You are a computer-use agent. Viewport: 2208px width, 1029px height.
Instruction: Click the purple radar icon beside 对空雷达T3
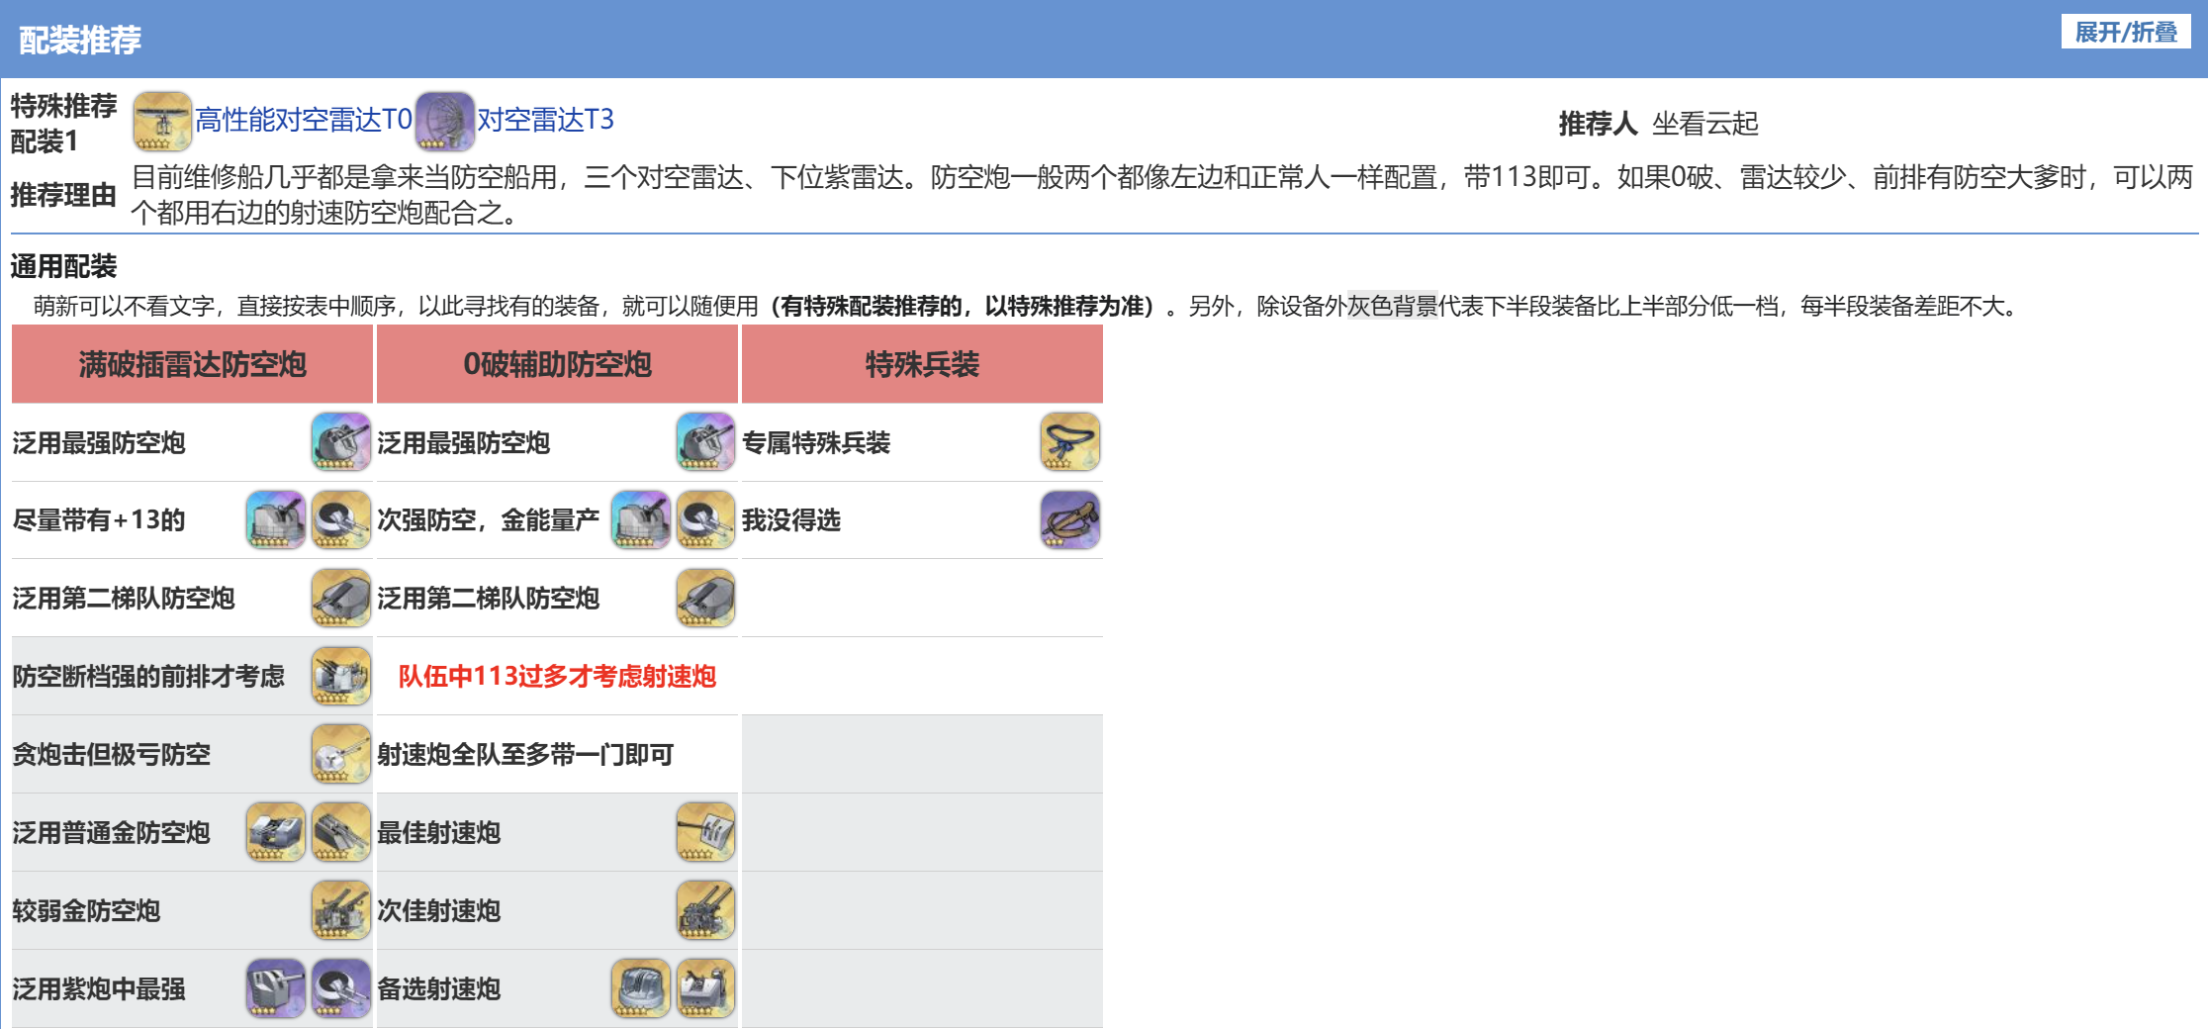[445, 121]
